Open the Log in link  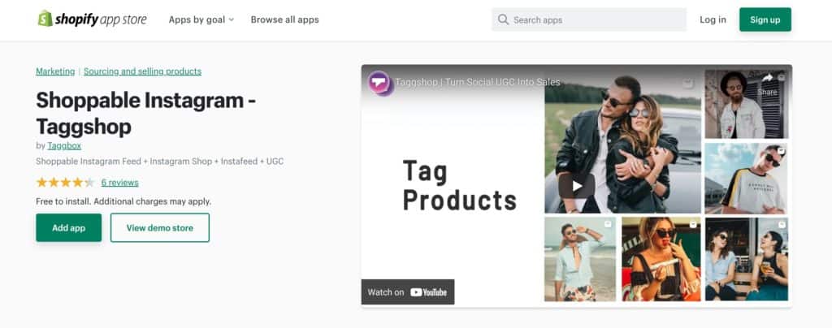point(713,19)
